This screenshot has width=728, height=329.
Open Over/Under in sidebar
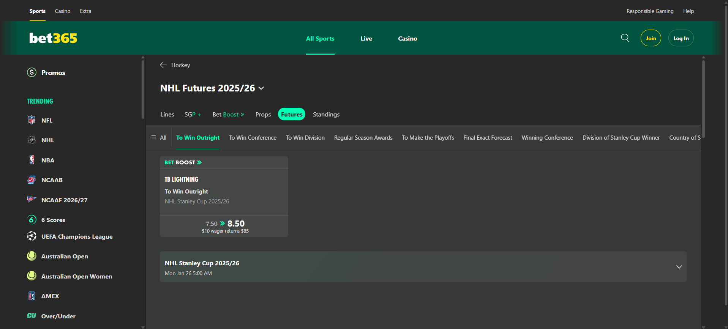58,316
